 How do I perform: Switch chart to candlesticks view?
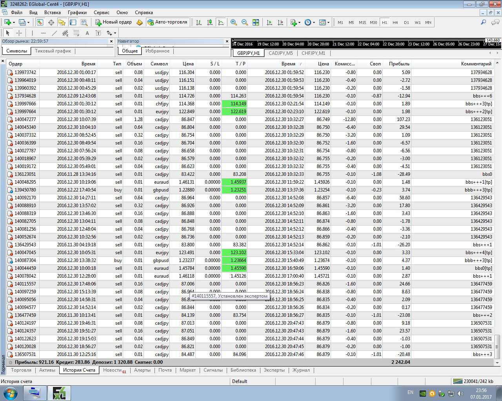point(210,22)
